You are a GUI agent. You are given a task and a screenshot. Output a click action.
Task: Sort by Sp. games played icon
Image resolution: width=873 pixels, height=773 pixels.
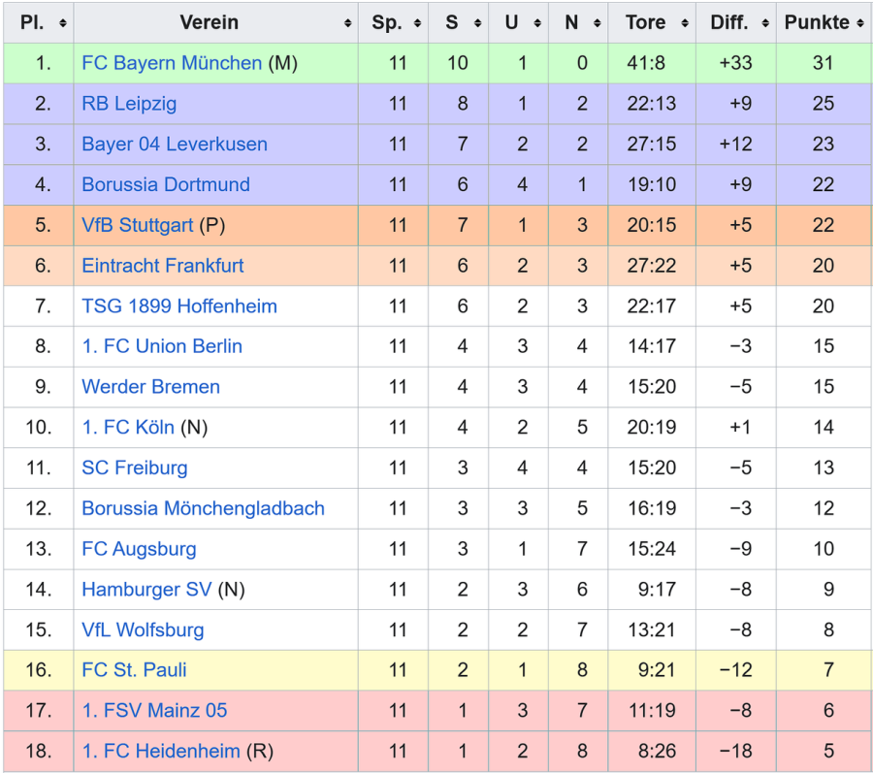click(418, 23)
